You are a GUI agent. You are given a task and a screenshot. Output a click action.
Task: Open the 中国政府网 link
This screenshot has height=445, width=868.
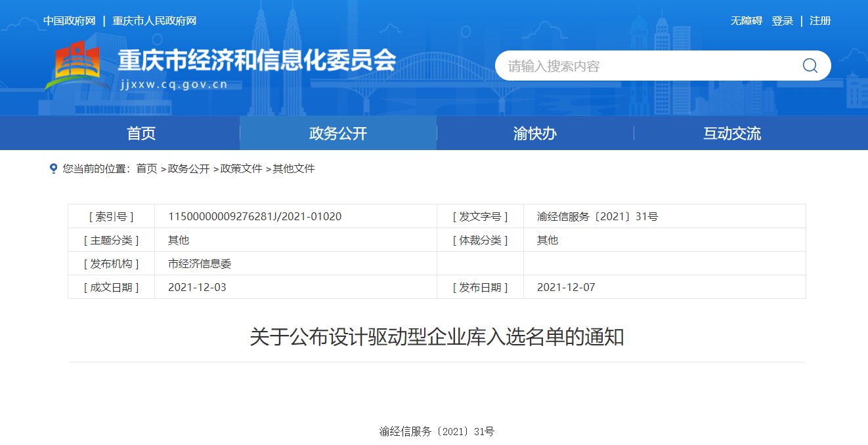(69, 21)
